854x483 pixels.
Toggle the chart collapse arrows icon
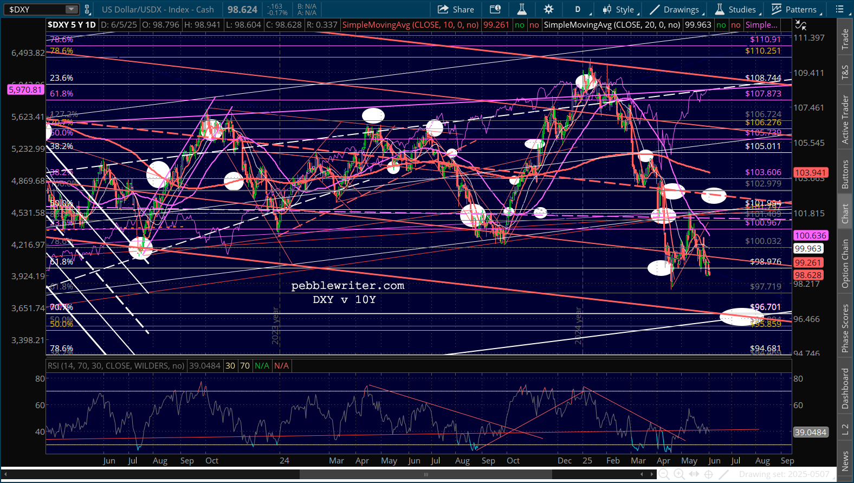pos(800,25)
